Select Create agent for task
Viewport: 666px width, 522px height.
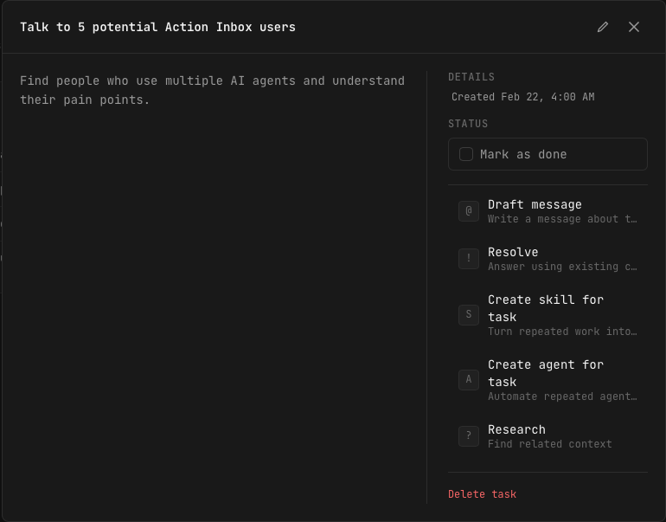click(x=548, y=380)
